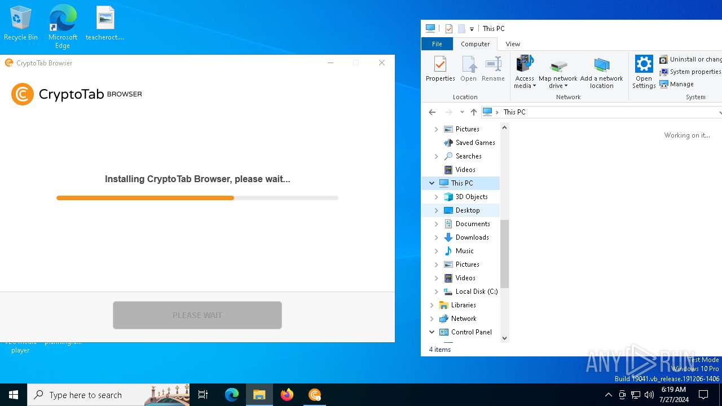Click Open Settings gear icon
The width and height of the screenshot is (722, 406).
point(644,72)
